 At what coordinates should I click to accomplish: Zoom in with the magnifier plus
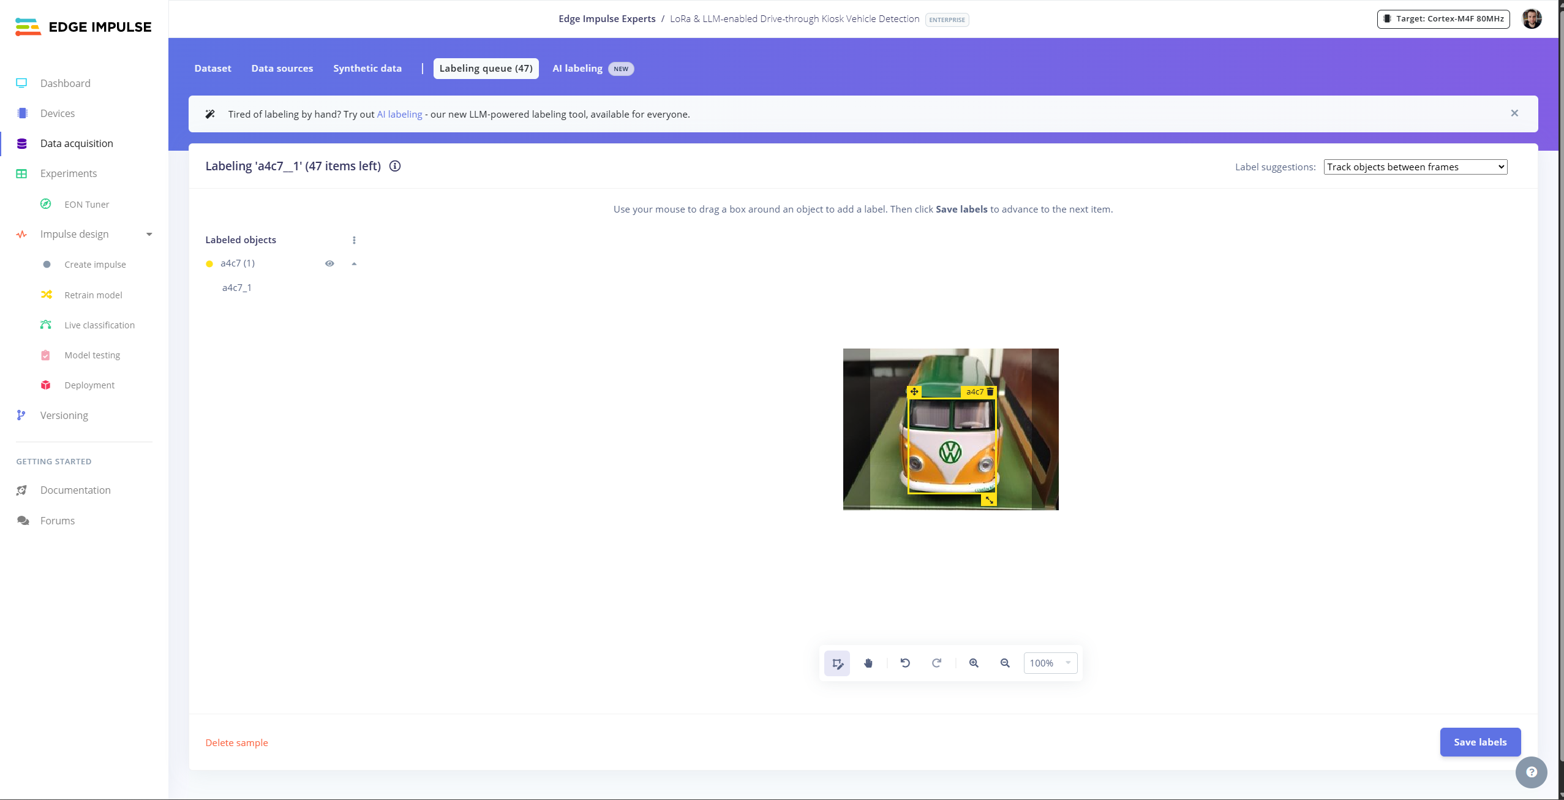(974, 663)
